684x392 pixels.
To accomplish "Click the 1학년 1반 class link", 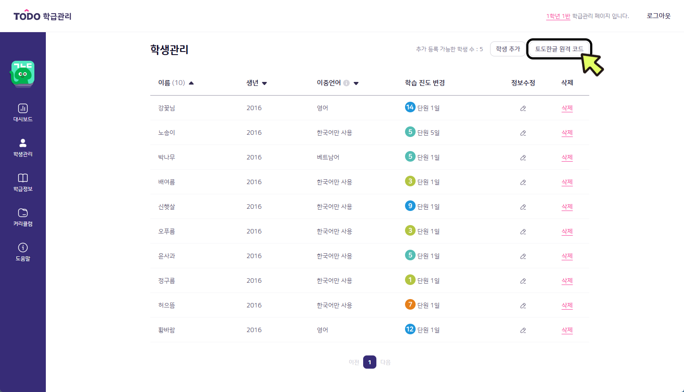I will (x=558, y=16).
